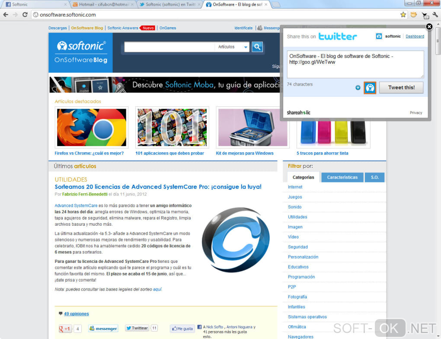Select the Categorías filter tab
Viewport: 441px width, 339px height.
coord(303,177)
